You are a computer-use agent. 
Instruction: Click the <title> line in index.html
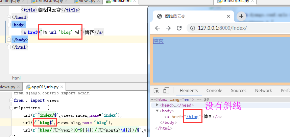point(50,10)
